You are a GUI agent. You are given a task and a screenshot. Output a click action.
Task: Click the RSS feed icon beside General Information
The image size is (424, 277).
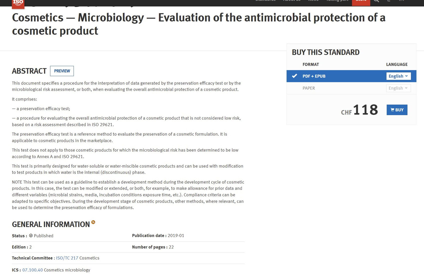(93, 222)
